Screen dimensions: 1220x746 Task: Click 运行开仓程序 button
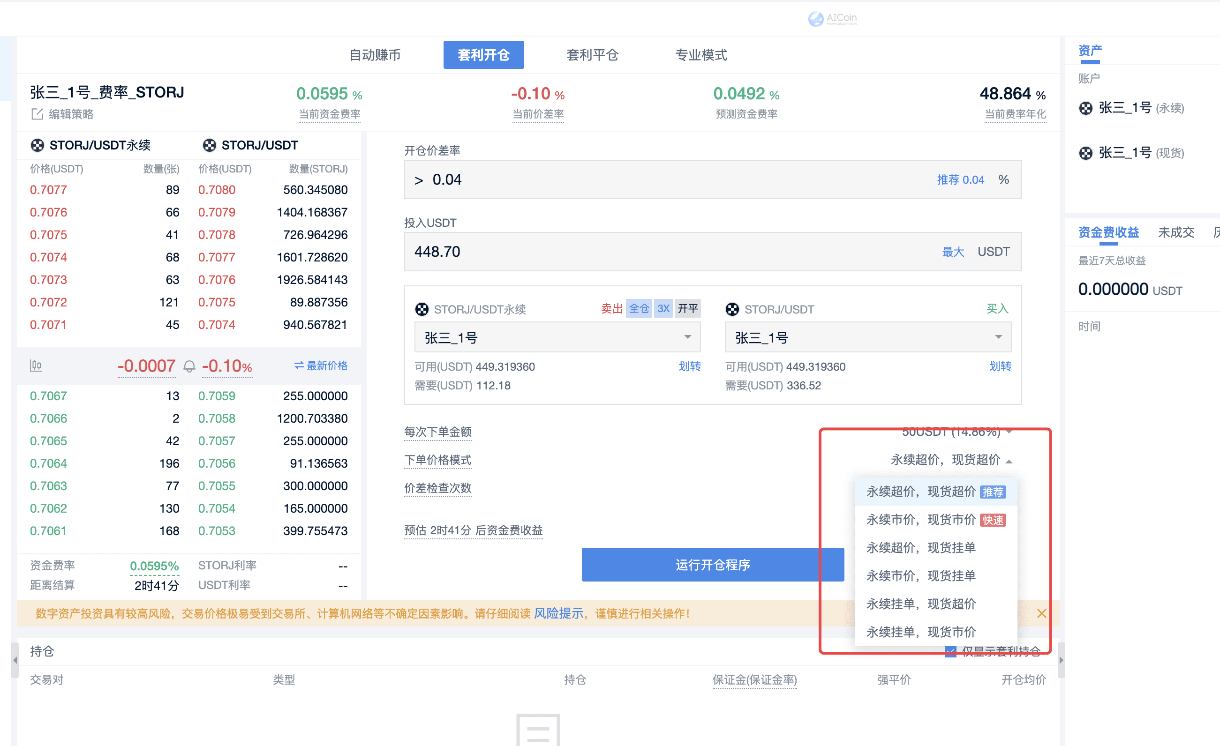[713, 565]
